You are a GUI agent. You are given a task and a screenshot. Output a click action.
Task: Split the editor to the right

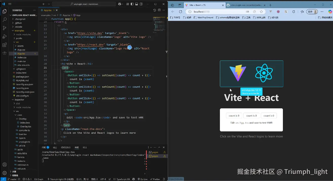tap(159, 10)
